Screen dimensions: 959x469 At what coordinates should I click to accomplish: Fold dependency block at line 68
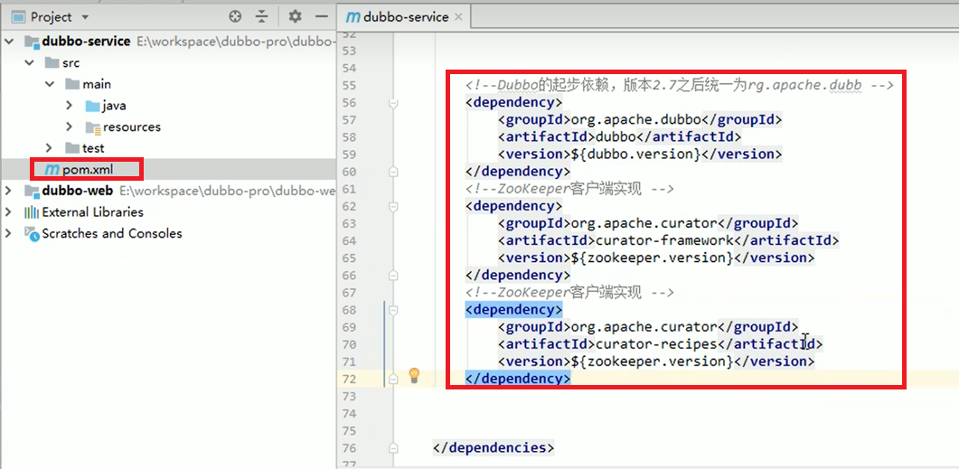[x=393, y=310]
